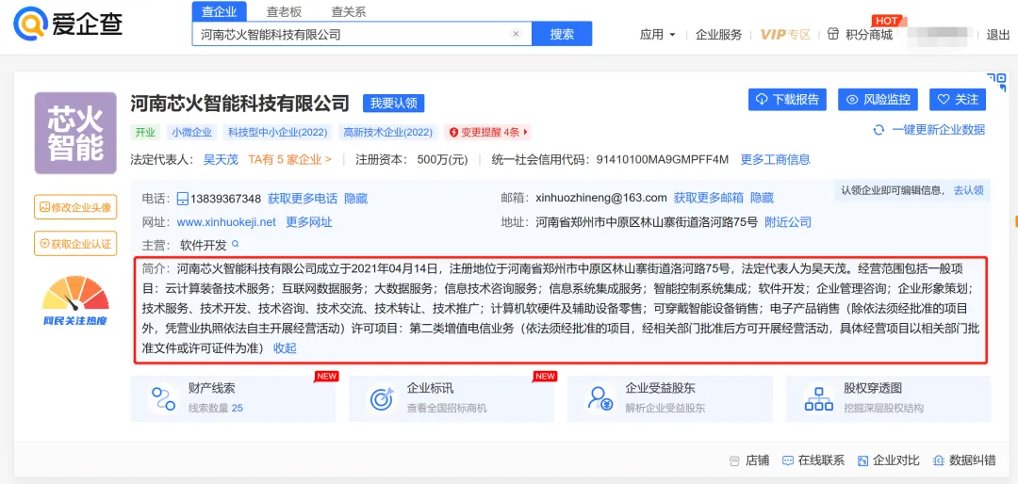The height and width of the screenshot is (484, 1018).
Task: Click the email xinhuozhineng@163.com
Action: [x=601, y=198]
